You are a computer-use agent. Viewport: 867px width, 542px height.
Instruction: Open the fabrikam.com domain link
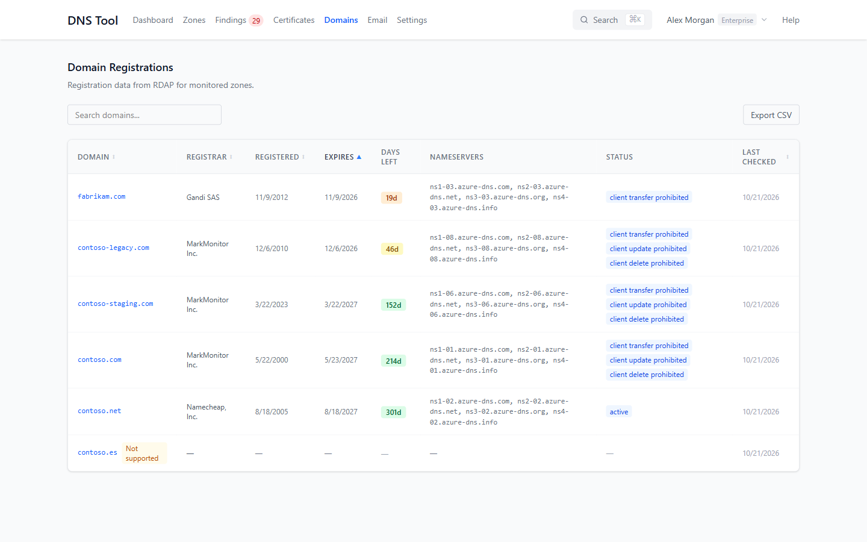pyautogui.click(x=102, y=196)
